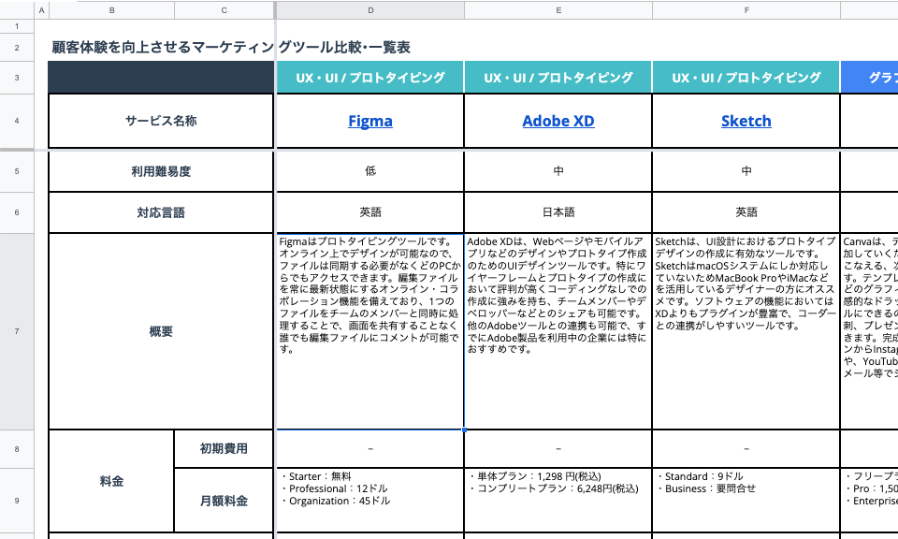Click row 7 header number
This screenshot has width=898, height=539.
tap(17, 331)
